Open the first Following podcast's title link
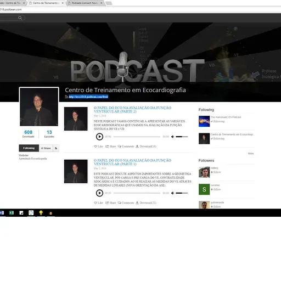Image resolution: width=281 pixels, height=281 pixels. [226, 117]
